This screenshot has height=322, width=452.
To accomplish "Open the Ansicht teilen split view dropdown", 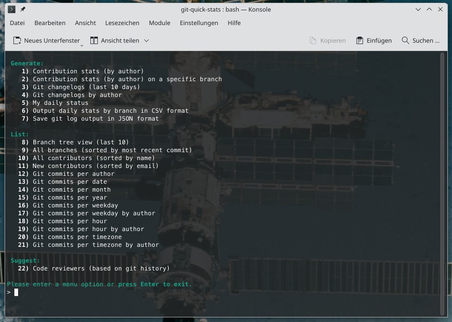I will (x=146, y=40).
